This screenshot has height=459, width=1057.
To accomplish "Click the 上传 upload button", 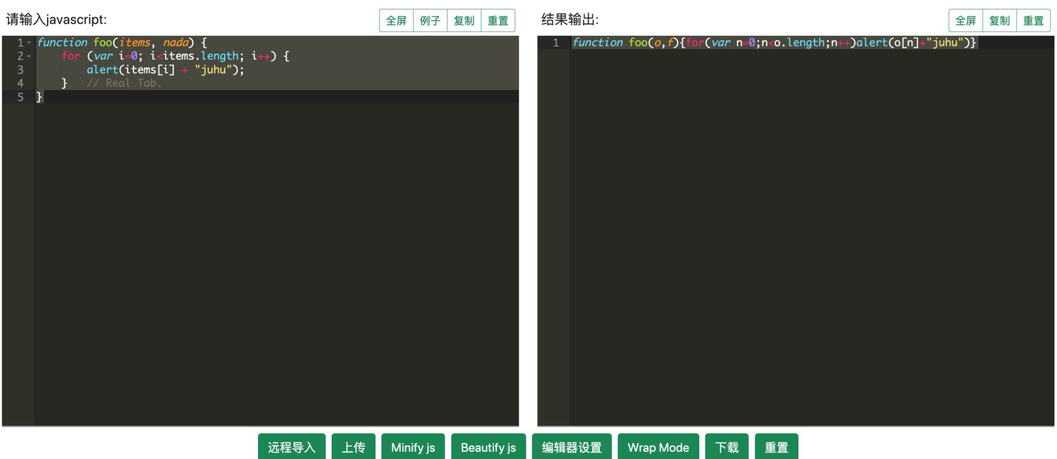I will pos(353,447).
